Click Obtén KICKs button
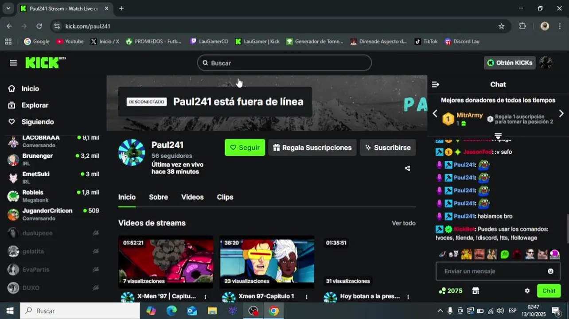The height and width of the screenshot is (319, 569). (x=510, y=63)
